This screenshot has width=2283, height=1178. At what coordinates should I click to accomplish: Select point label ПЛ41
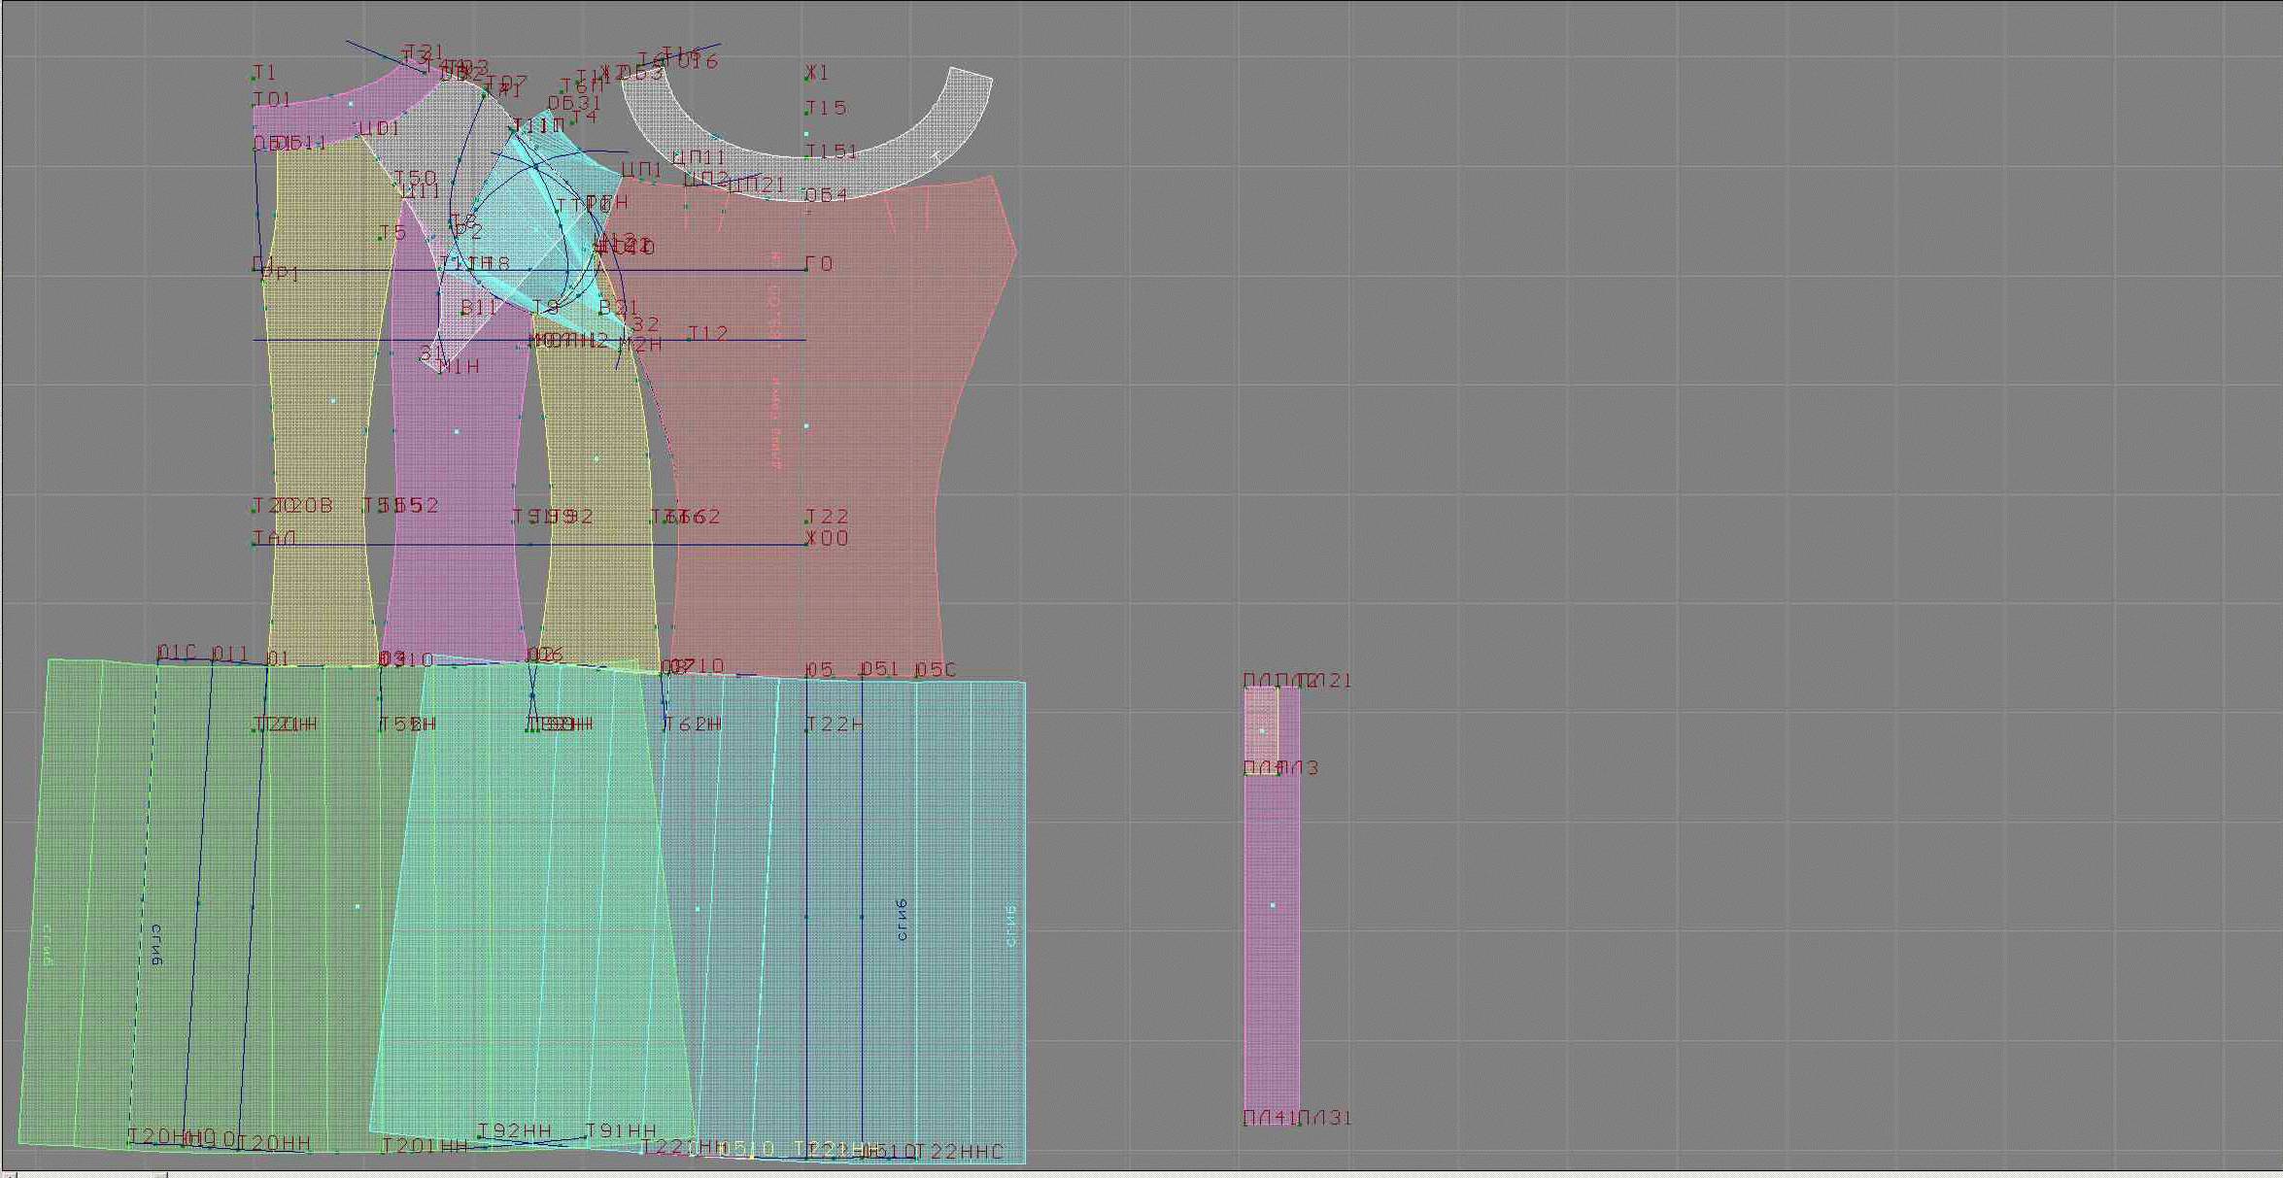pos(1271,1118)
